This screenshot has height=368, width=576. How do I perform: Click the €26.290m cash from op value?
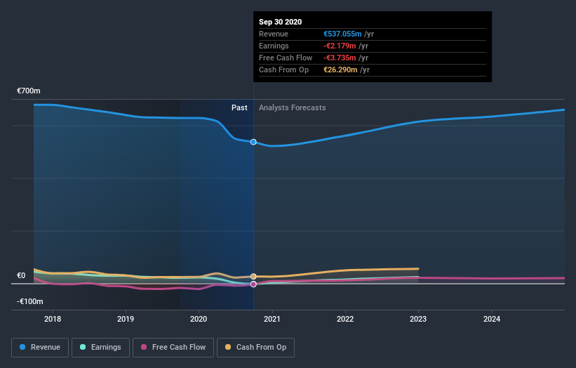click(x=340, y=70)
